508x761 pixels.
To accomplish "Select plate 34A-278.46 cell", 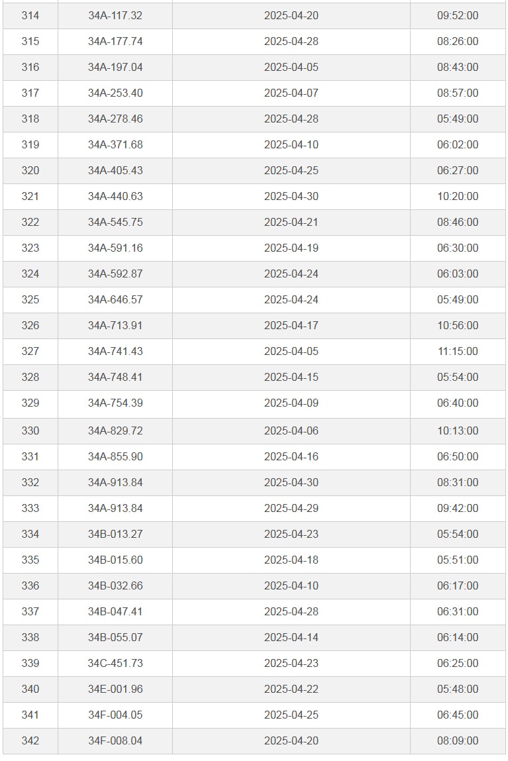I will [115, 119].
